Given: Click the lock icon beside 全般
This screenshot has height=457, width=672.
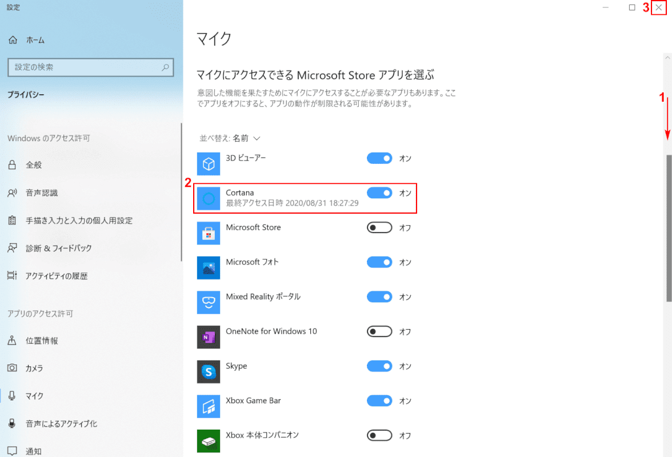Looking at the screenshot, I should pyautogui.click(x=12, y=165).
